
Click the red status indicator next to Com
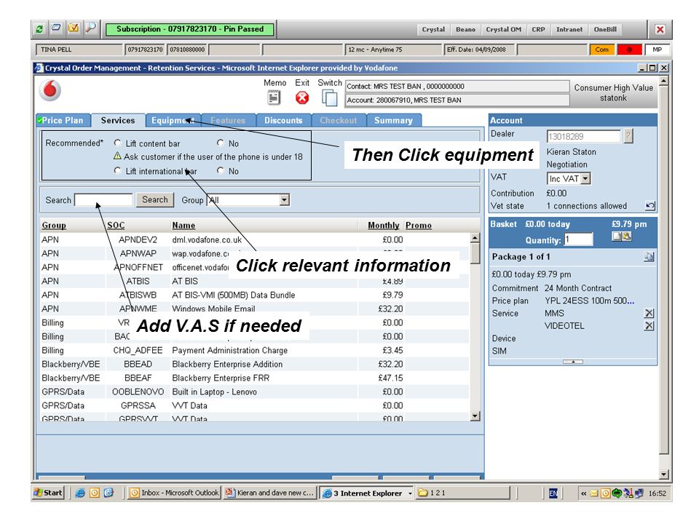(x=629, y=49)
